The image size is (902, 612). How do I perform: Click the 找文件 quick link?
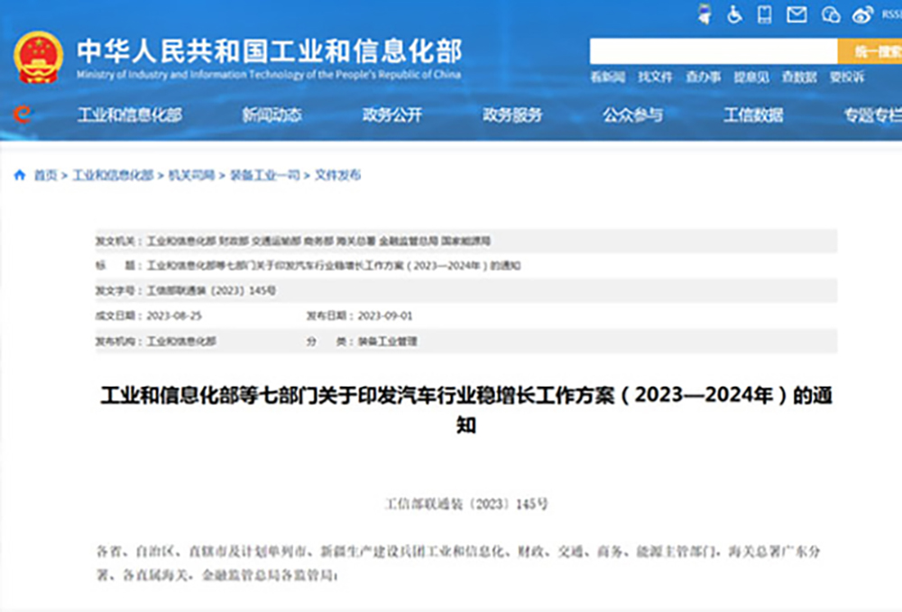click(655, 77)
